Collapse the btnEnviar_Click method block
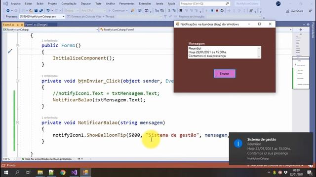The image size is (316, 177). click(x=17, y=81)
